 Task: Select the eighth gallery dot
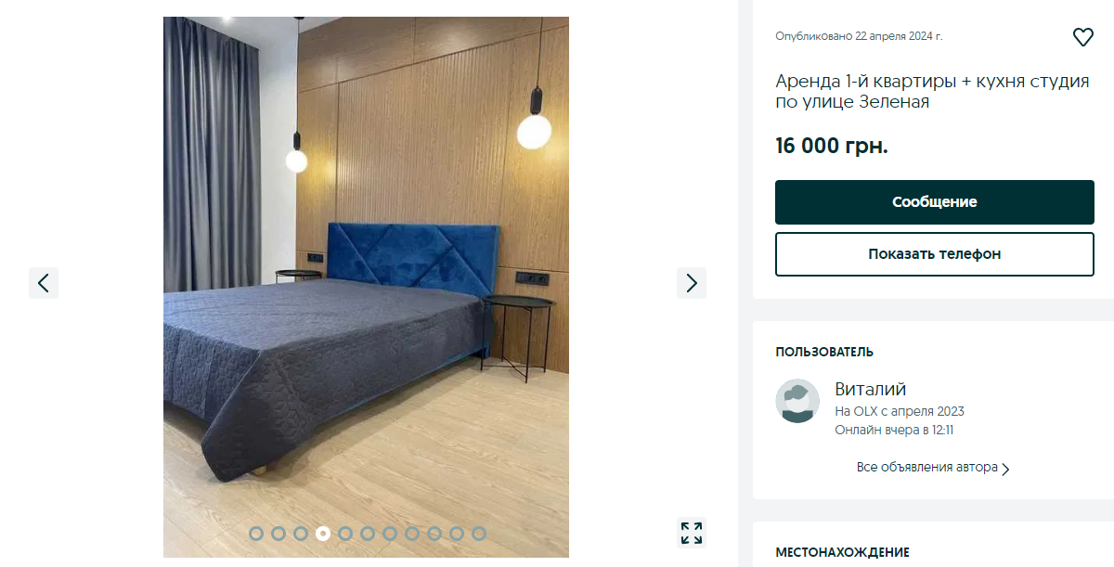(x=412, y=534)
